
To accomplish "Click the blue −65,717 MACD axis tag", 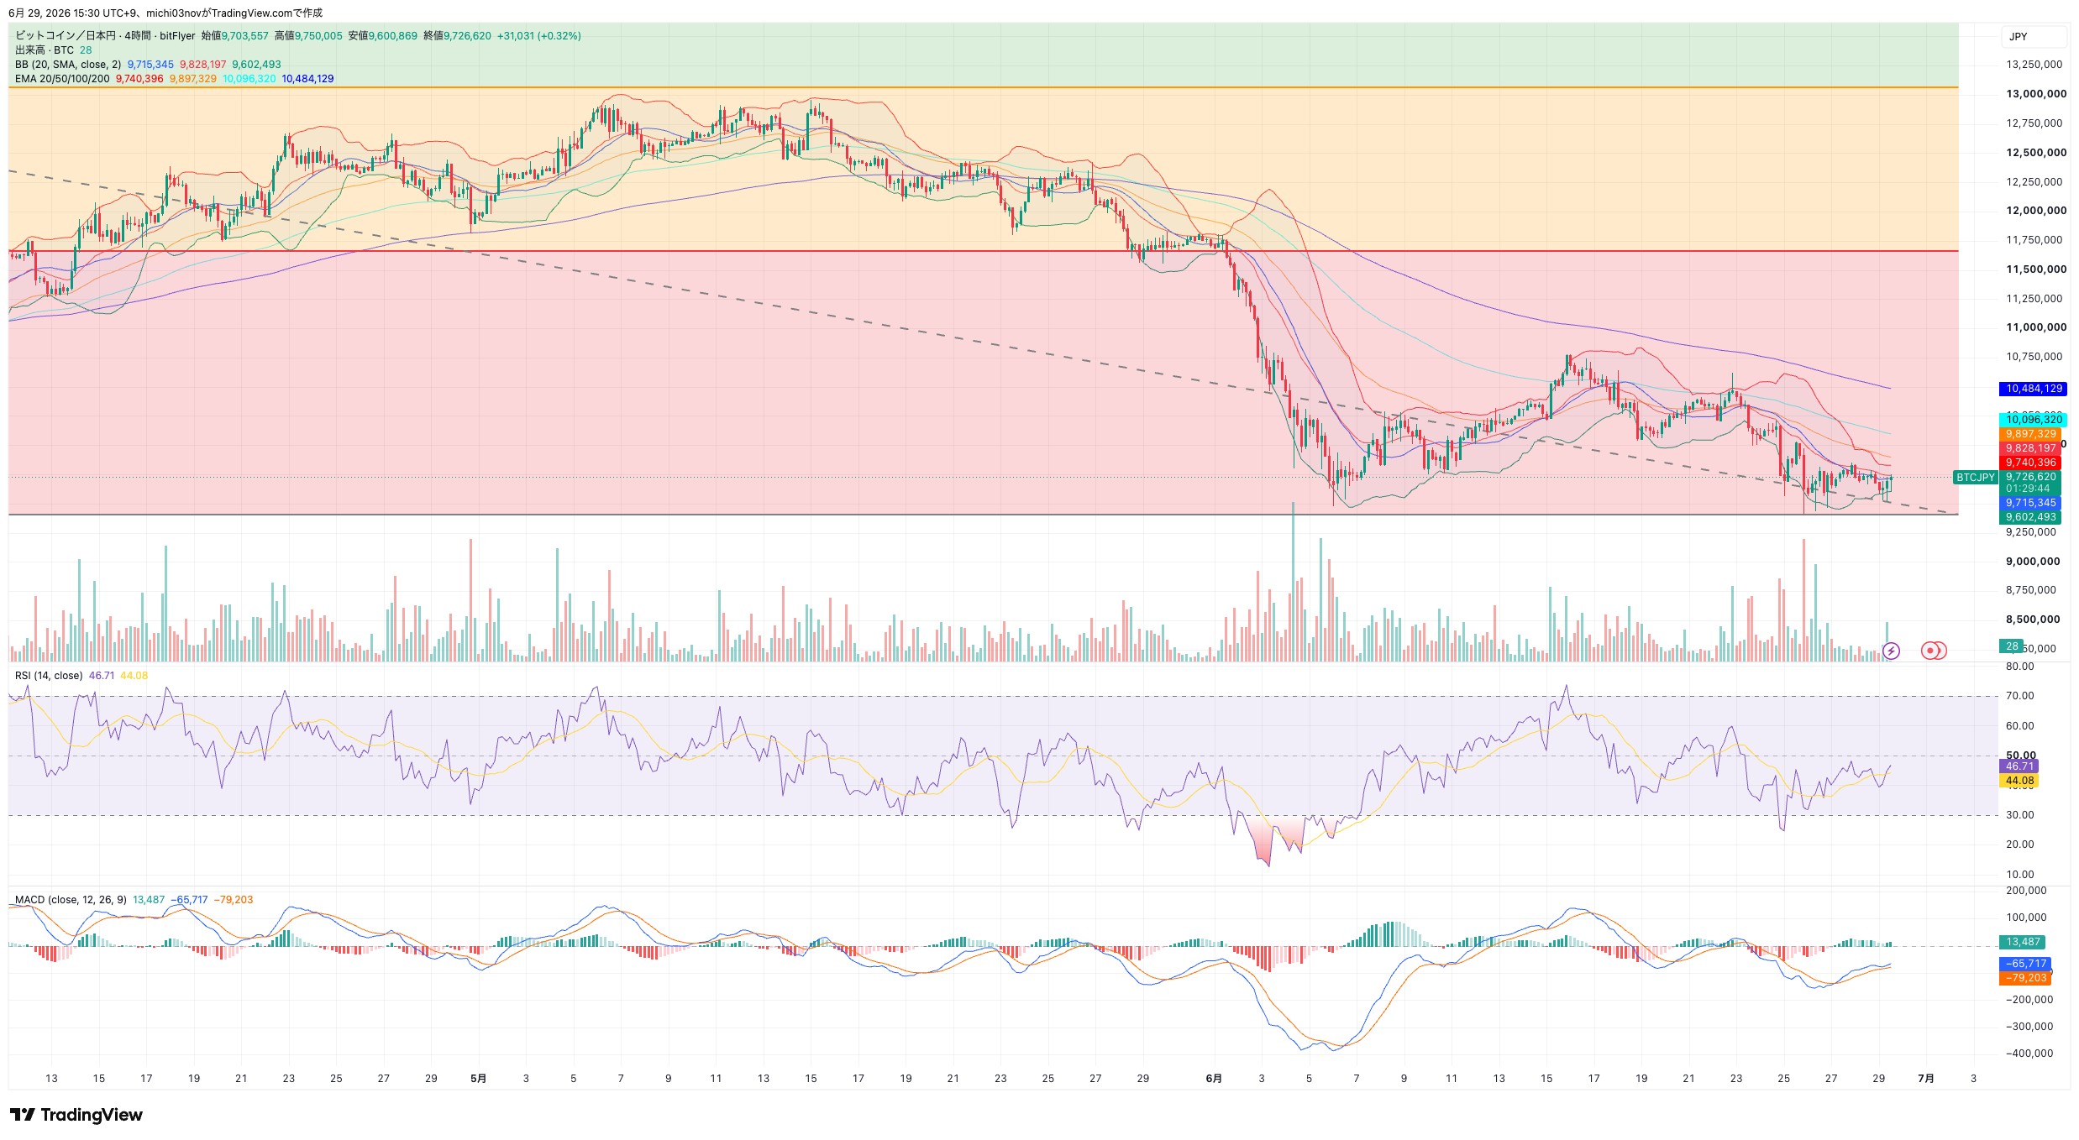I will [x=2025, y=964].
